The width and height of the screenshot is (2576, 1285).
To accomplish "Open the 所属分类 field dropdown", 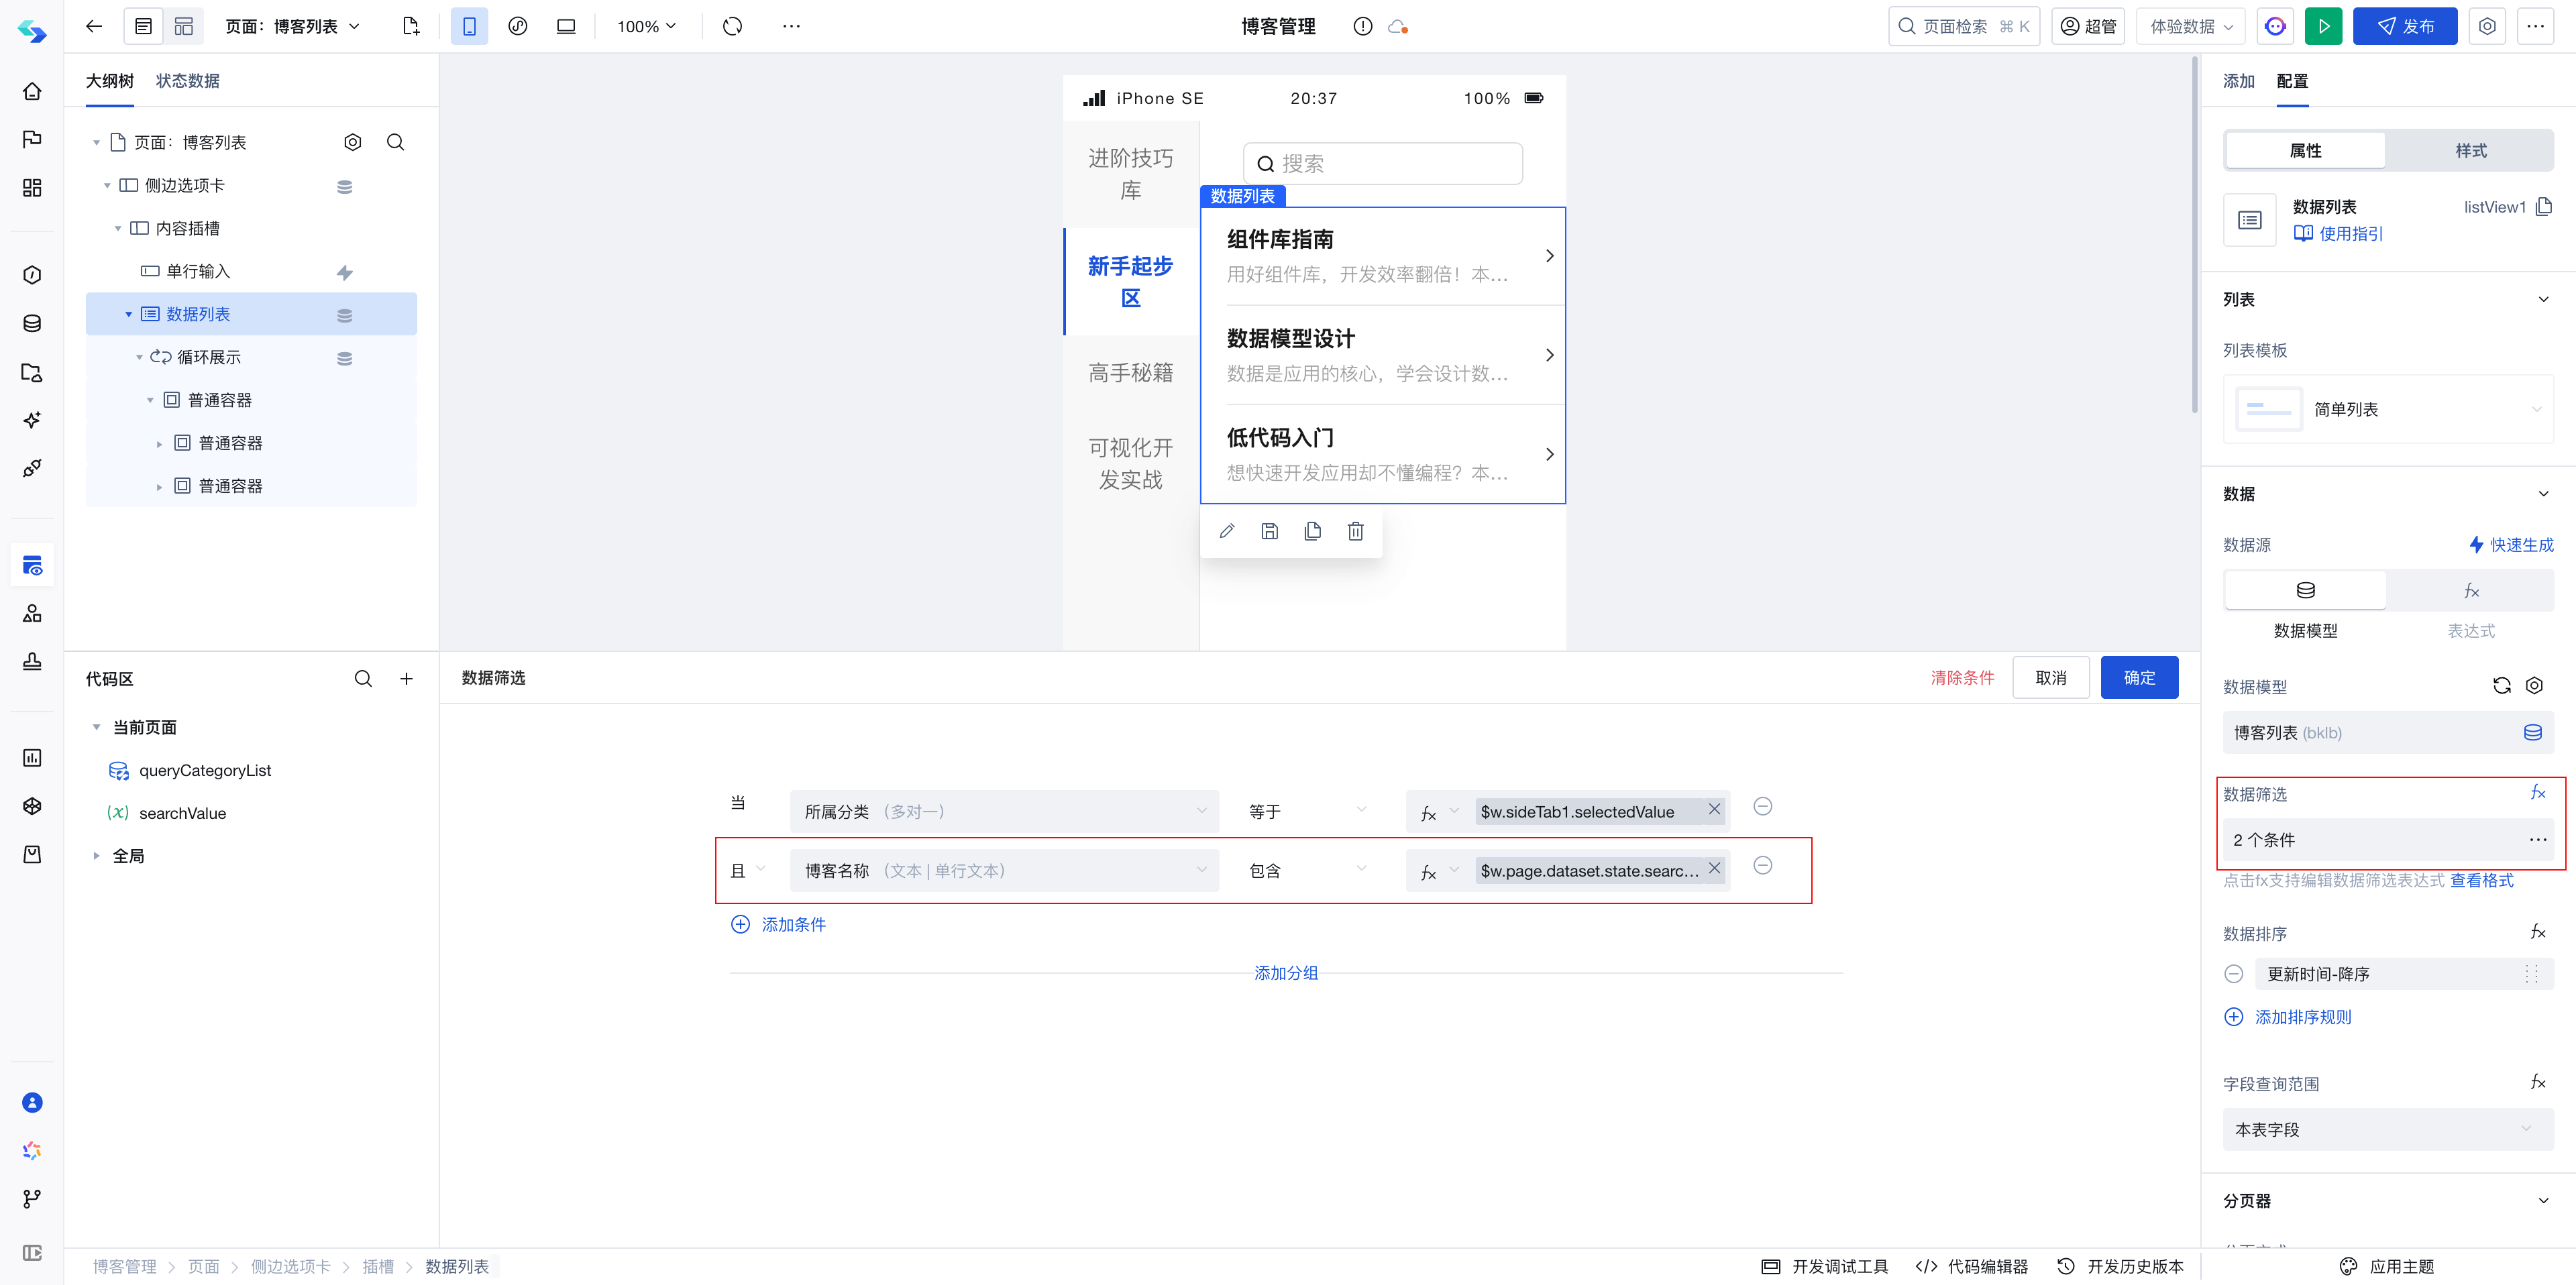I will pyautogui.click(x=1004, y=811).
